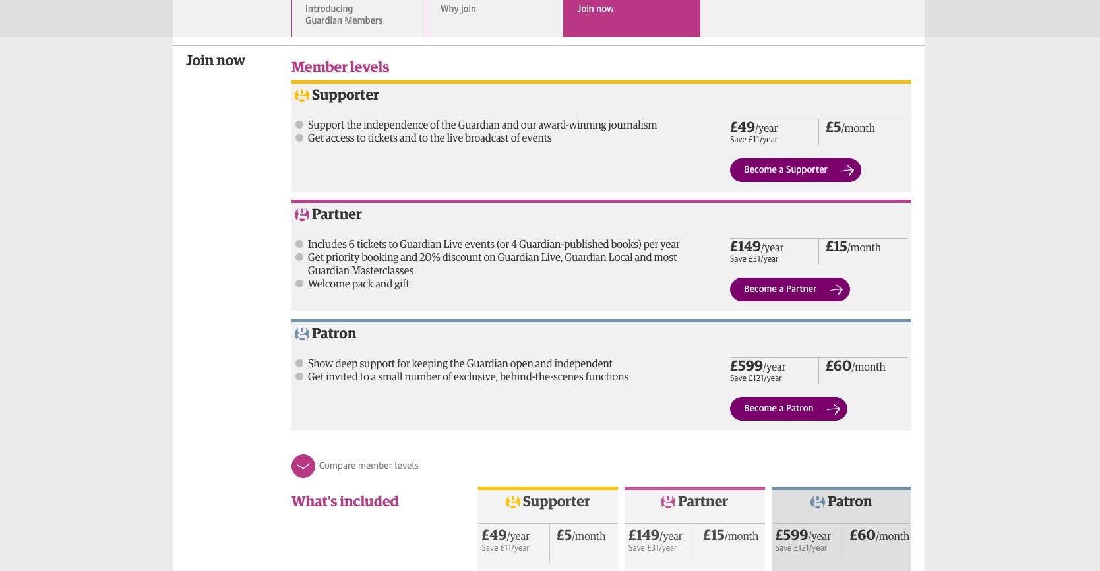This screenshot has height=571, width=1100.
Task: Click the arrow icon inside Become a Supporter
Action: point(847,170)
